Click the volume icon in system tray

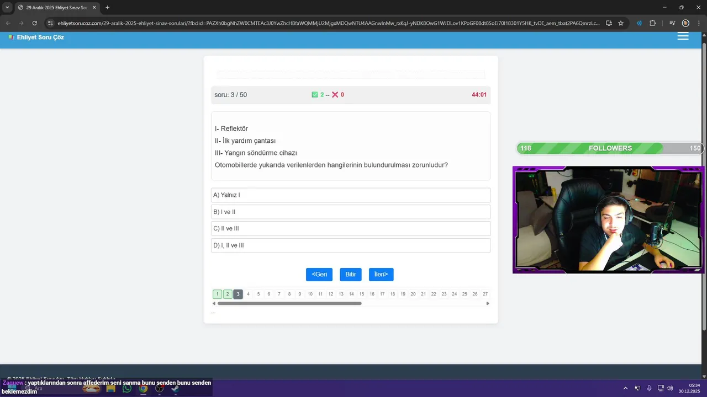pyautogui.click(x=670, y=388)
